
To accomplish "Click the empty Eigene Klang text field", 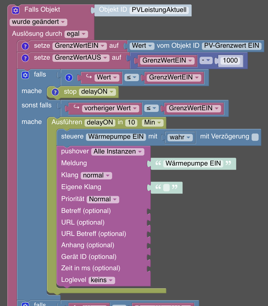I will pyautogui.click(x=166, y=188).
